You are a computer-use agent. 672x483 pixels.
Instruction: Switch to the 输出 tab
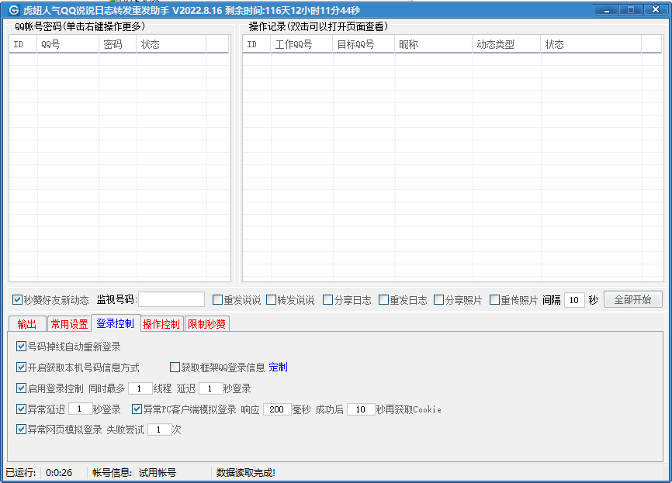click(27, 324)
